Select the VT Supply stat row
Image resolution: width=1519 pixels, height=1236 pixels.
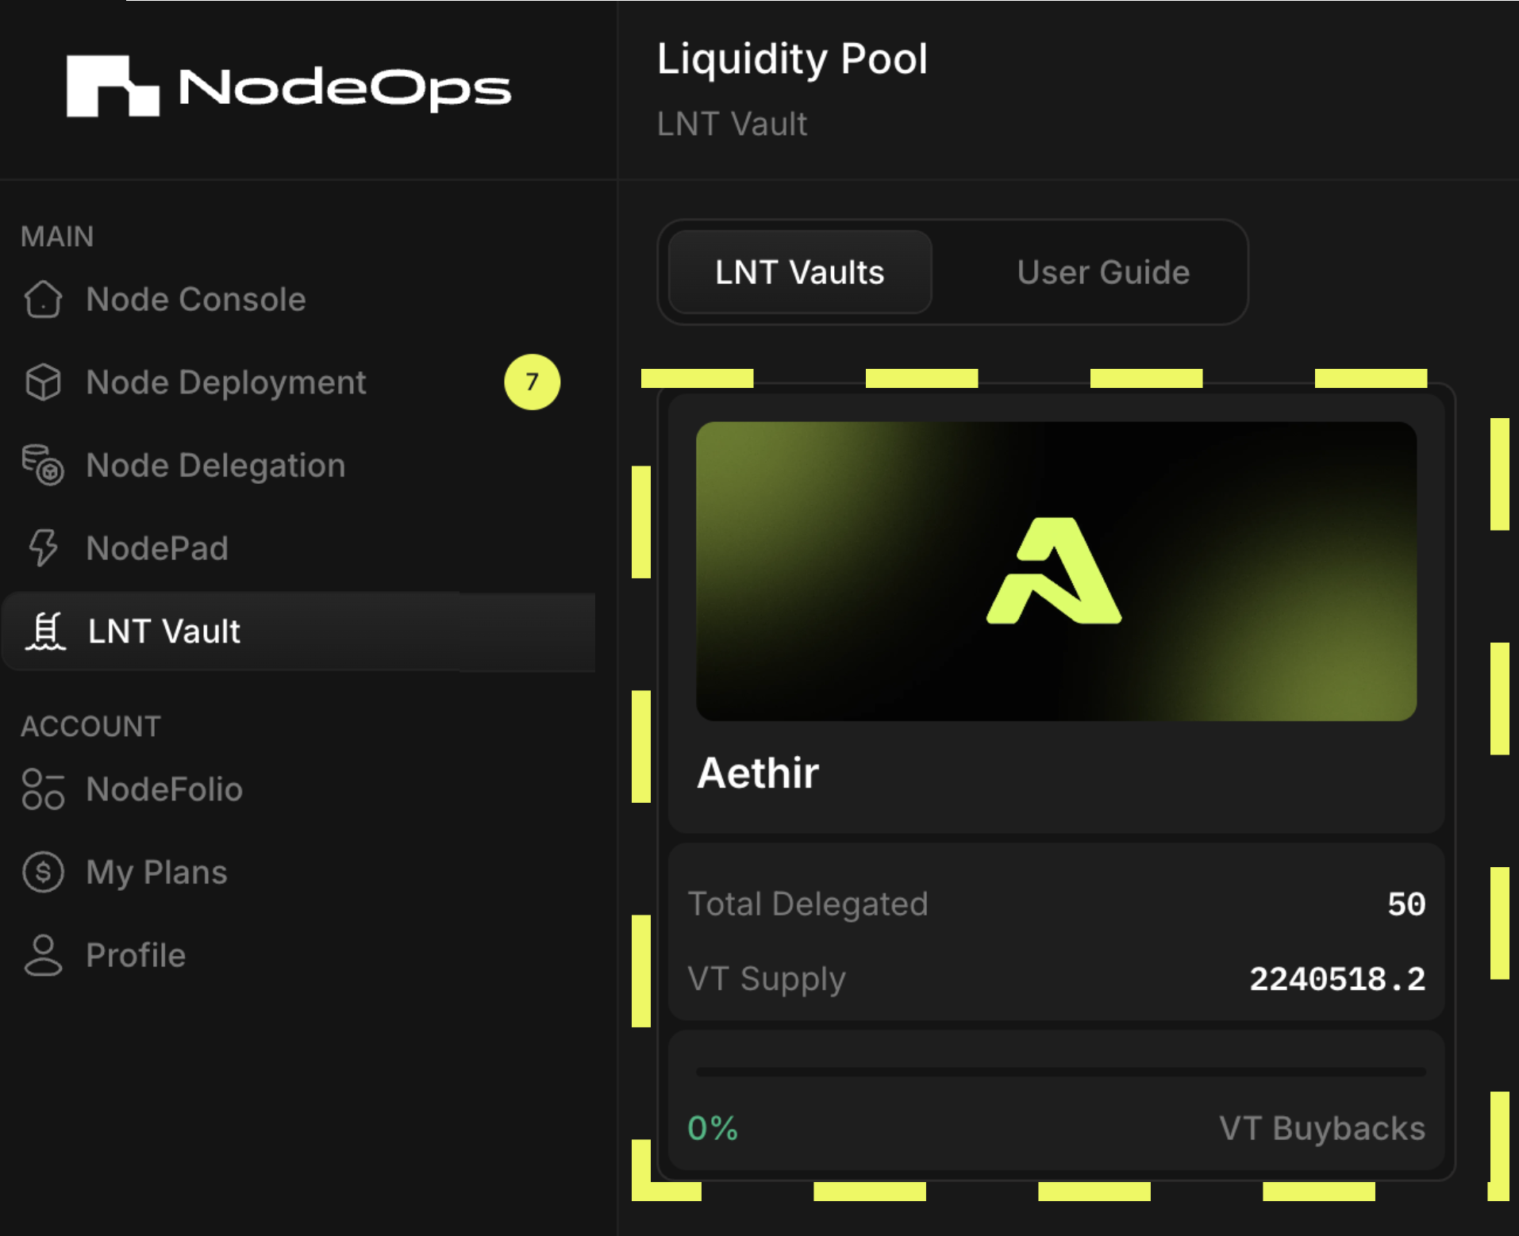1056,980
